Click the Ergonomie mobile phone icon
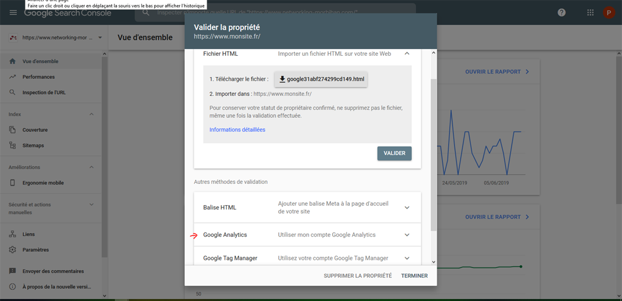The width and height of the screenshot is (622, 301). tap(12, 183)
